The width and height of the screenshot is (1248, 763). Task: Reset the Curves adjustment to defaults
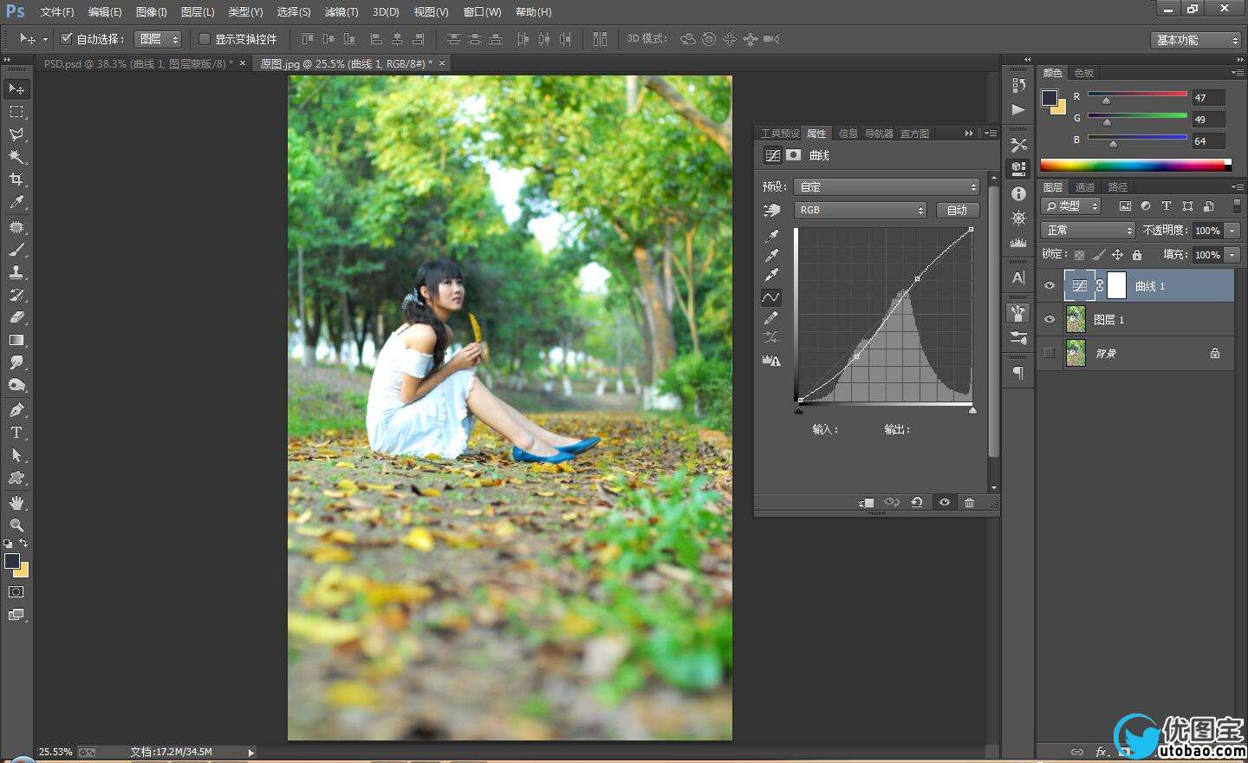click(917, 503)
